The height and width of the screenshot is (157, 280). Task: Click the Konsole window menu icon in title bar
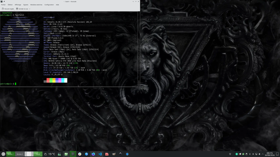point(1,1)
